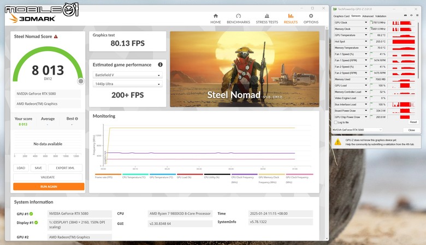Expand the Memory Clock sensor dropdown

point(366,29)
